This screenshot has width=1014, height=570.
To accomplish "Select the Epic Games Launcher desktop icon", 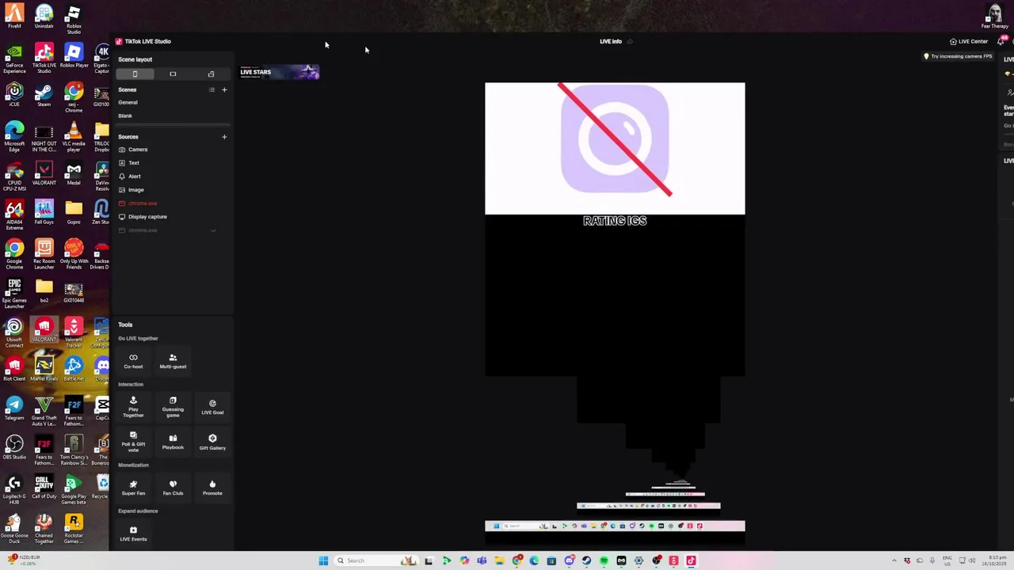I will pyautogui.click(x=14, y=294).
